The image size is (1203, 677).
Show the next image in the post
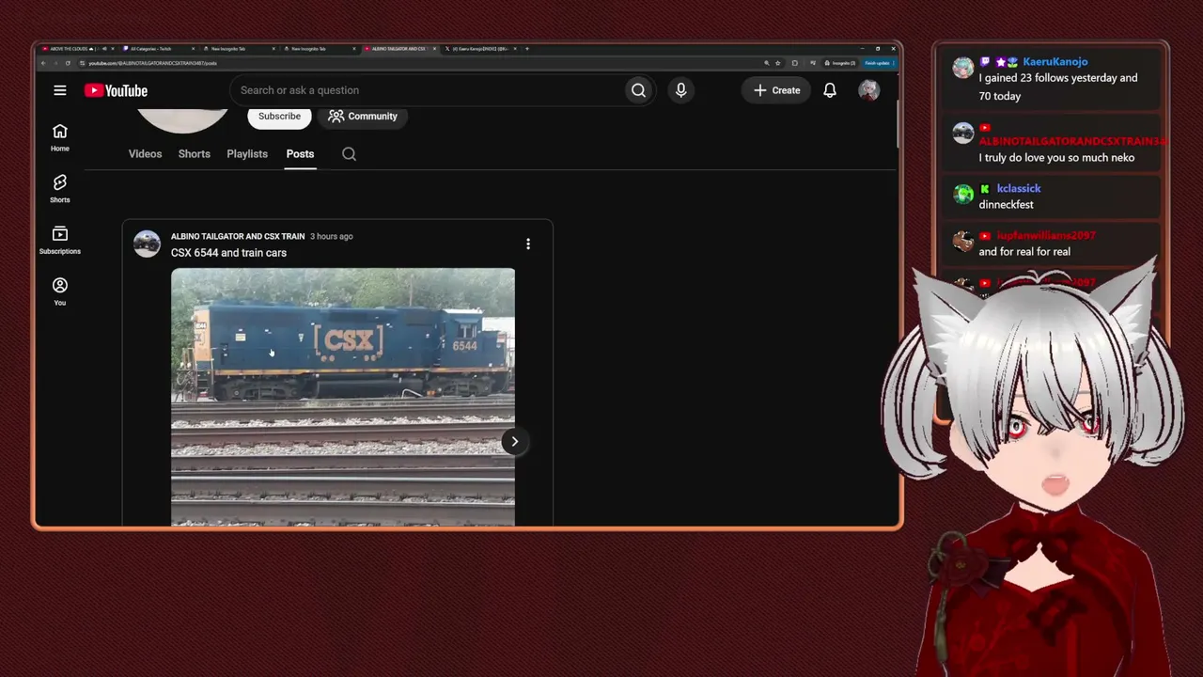point(514,441)
